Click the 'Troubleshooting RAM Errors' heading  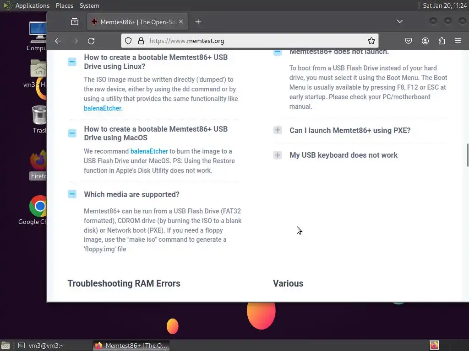pyautogui.click(x=124, y=283)
